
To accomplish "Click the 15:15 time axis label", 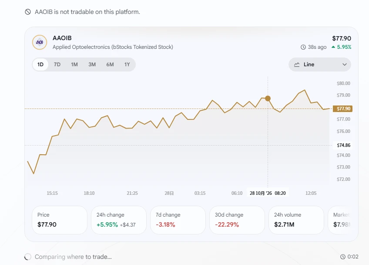I will pos(52,193).
